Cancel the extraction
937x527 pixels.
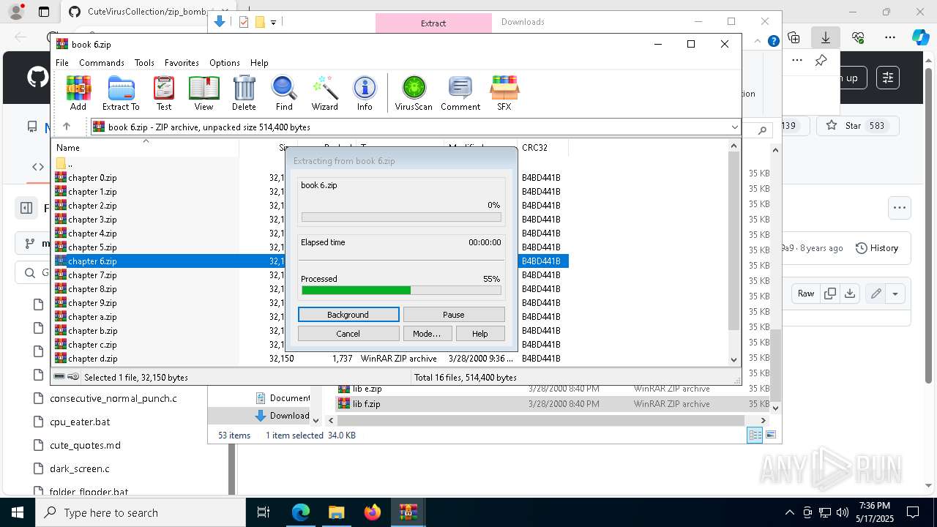pyautogui.click(x=348, y=334)
